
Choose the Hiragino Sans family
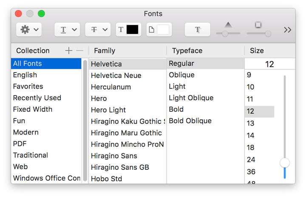click(x=127, y=156)
